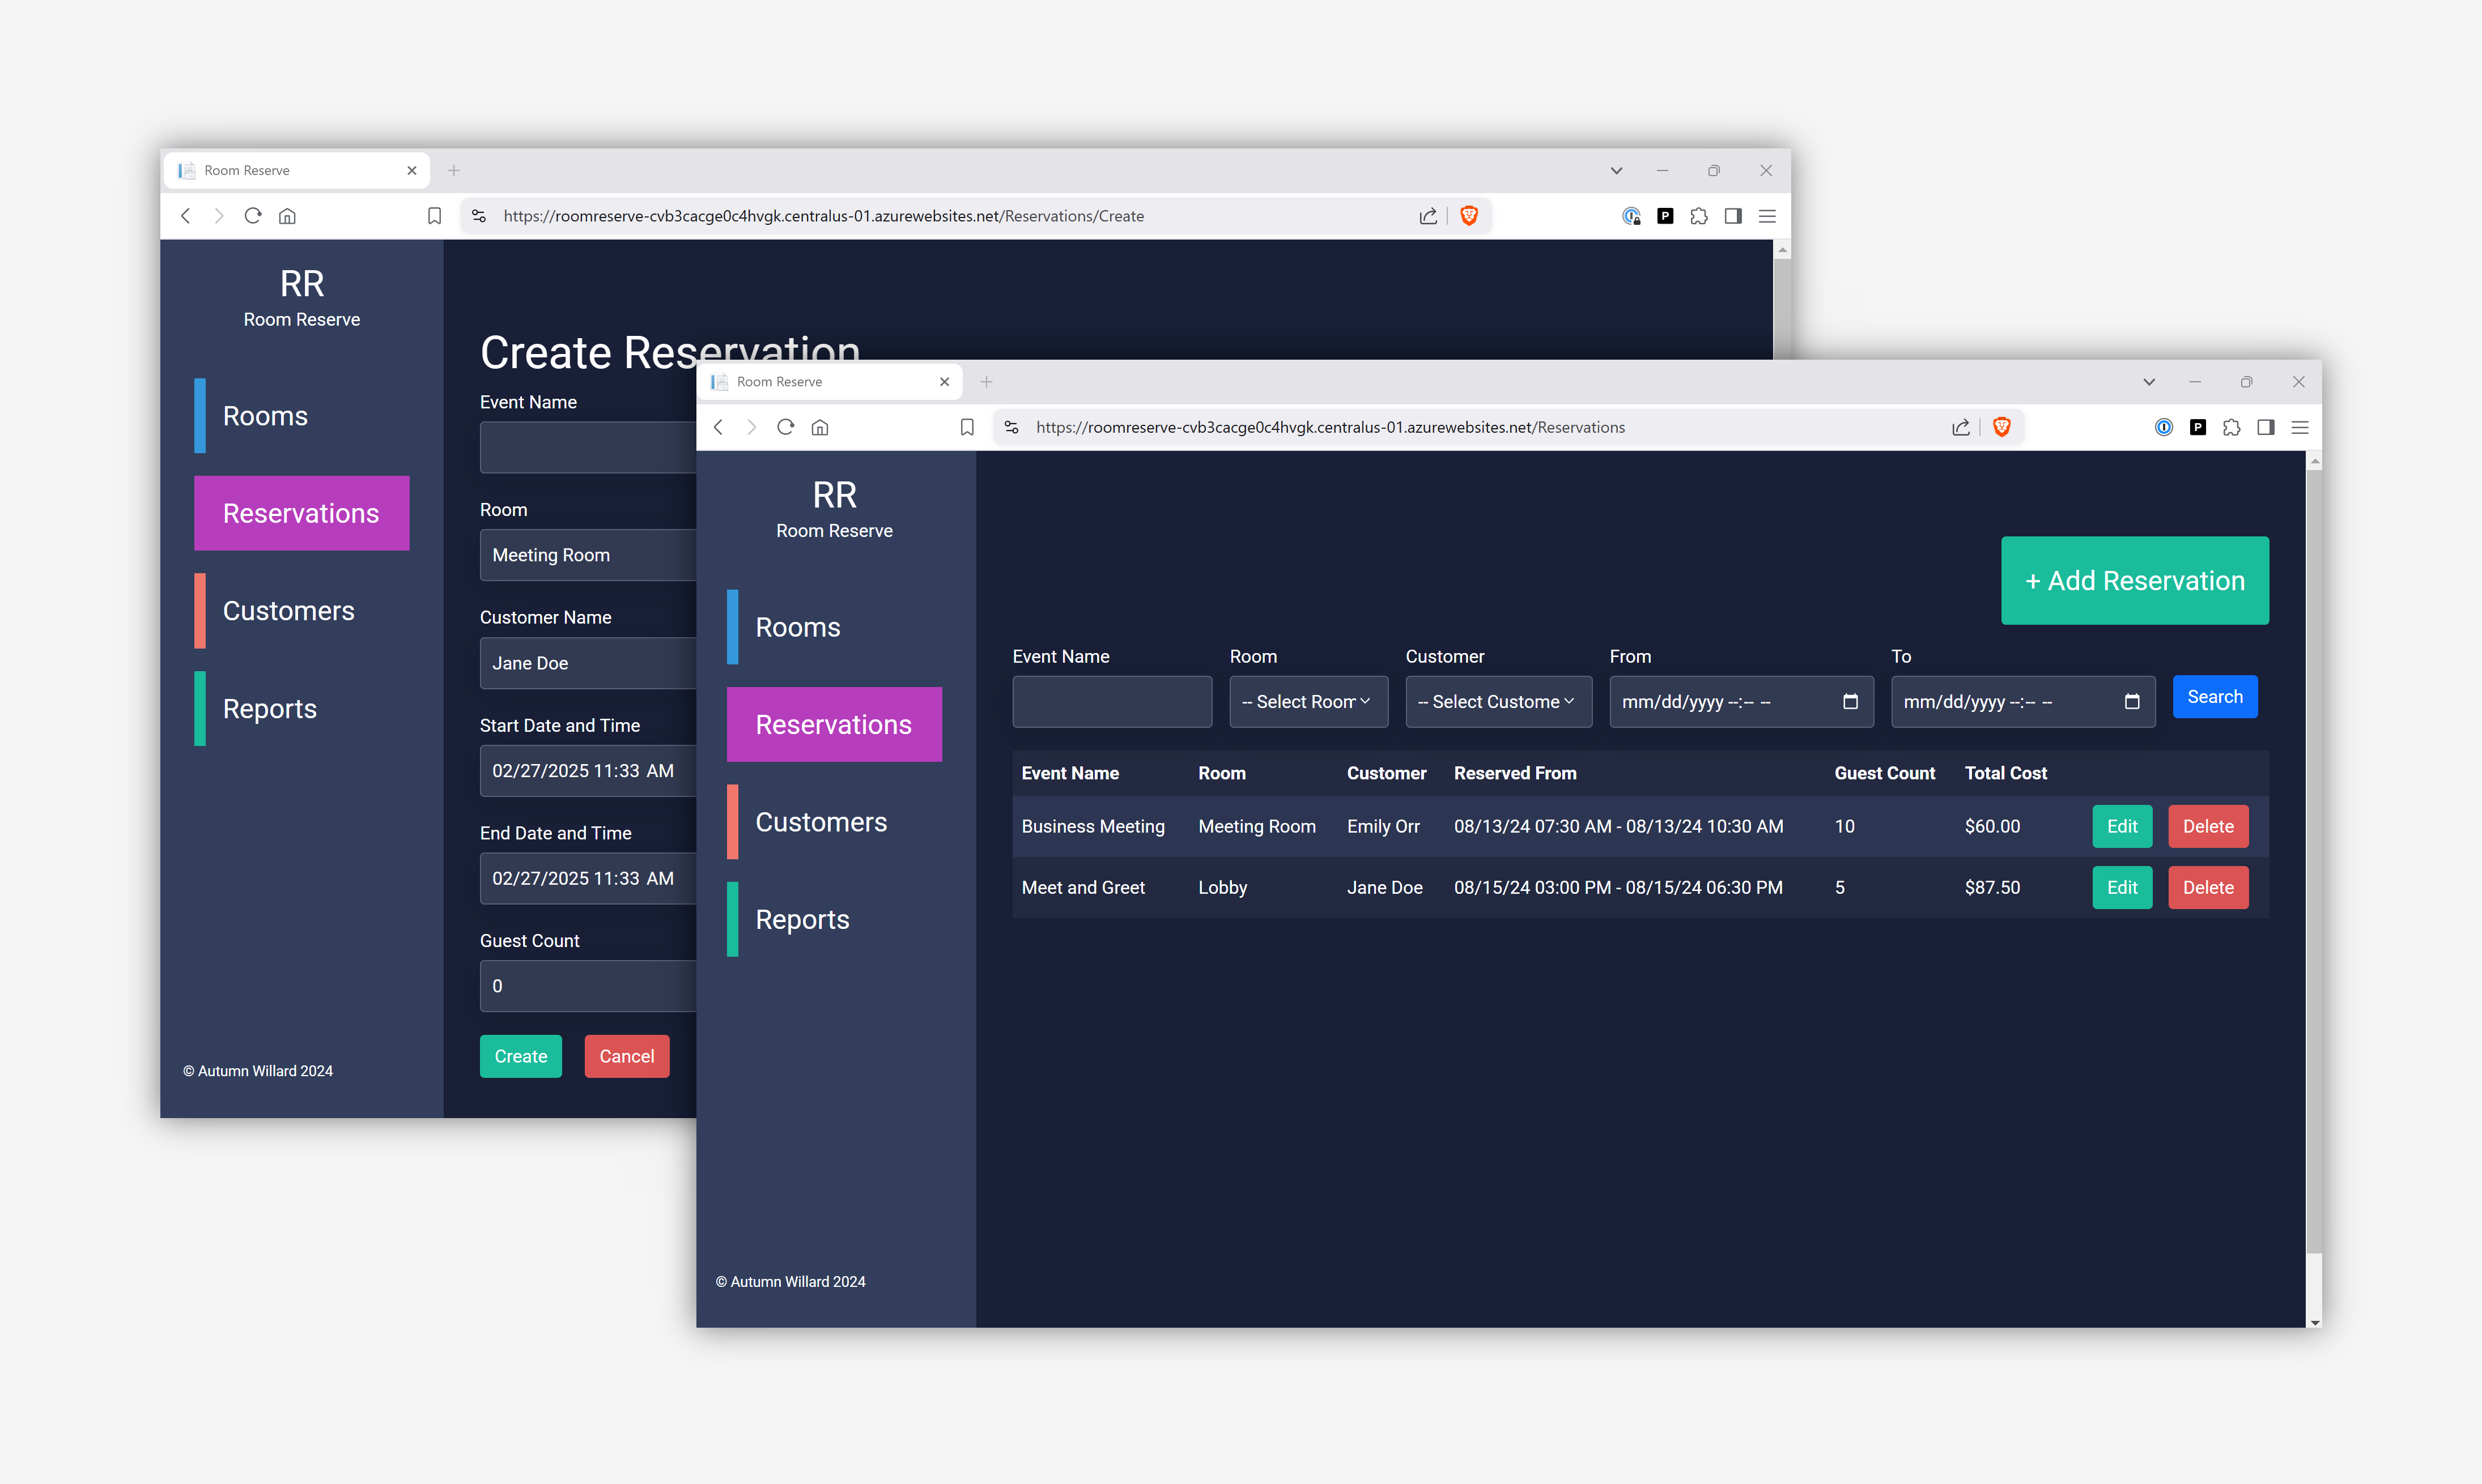Click the Event Name input field
The width and height of the screenshot is (2482, 1484).
click(x=1111, y=701)
